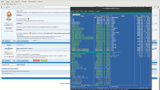Open the Закладки menu in browser
Screen dimensions: 160x90
pyautogui.click(x=24, y=1)
